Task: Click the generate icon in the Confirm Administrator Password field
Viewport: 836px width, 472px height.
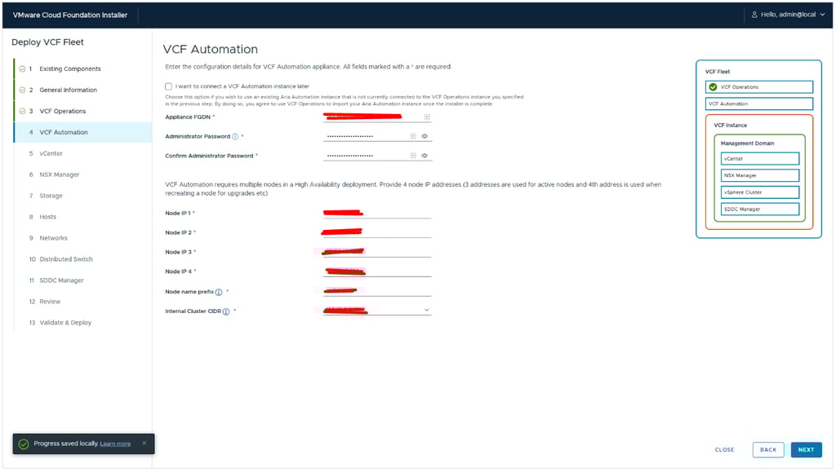Action: [413, 156]
